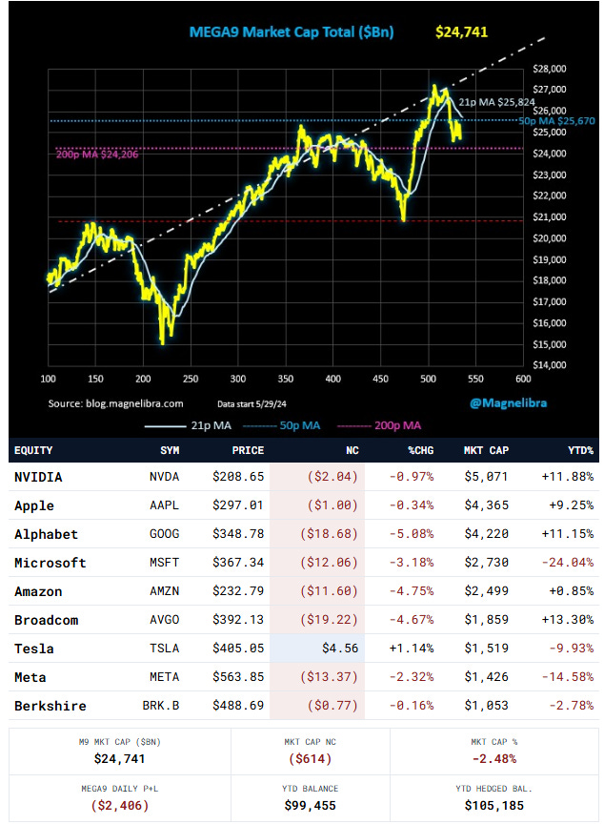Select the NVIDIA equity name
Screen dimensions: 604x824
tap(38, 477)
